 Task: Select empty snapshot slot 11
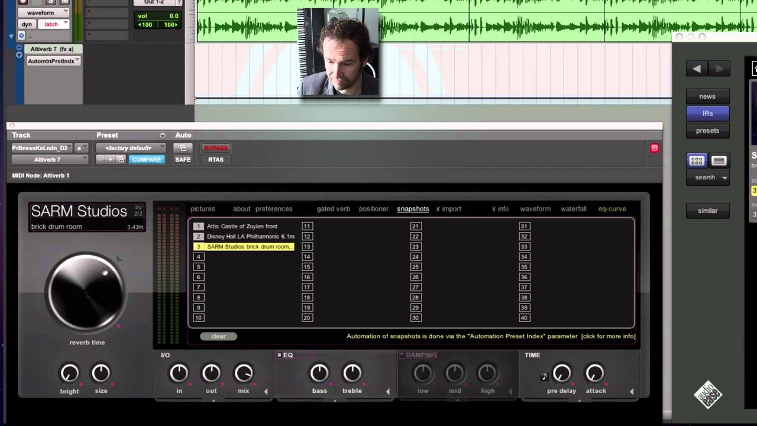307,226
